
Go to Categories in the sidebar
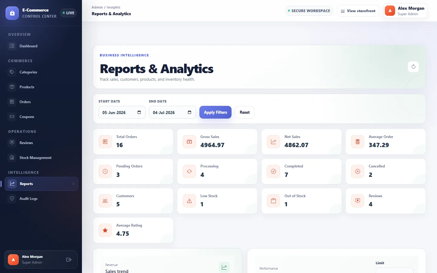tap(41, 72)
